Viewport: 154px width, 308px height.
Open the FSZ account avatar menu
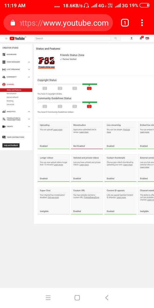[147, 38]
